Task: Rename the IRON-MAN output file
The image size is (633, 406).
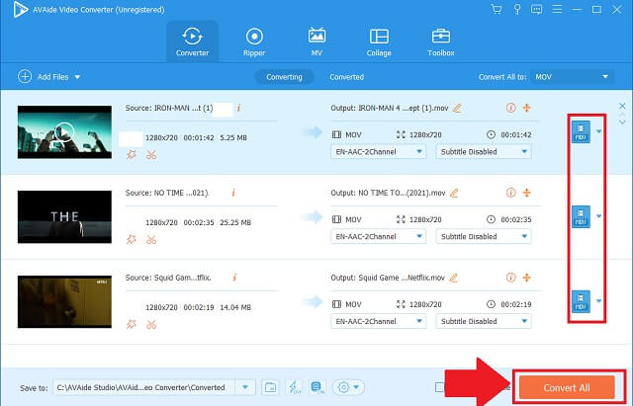Action: tap(457, 108)
